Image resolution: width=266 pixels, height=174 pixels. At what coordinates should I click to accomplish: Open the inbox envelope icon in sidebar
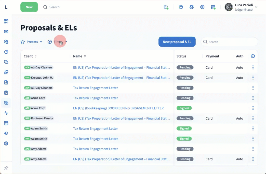[6, 32]
